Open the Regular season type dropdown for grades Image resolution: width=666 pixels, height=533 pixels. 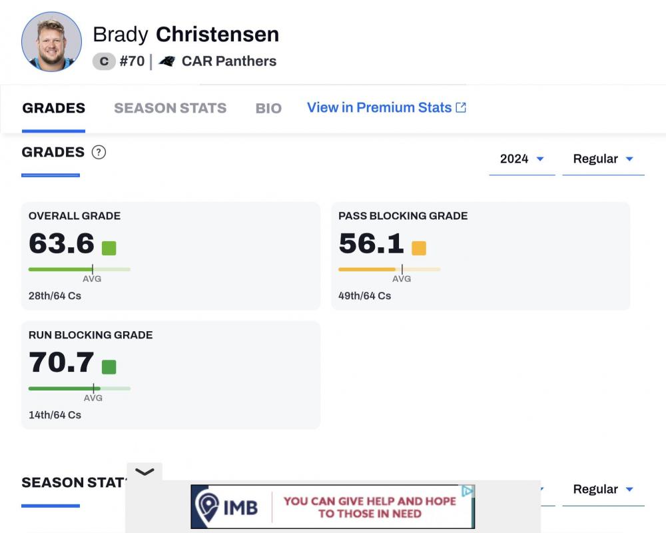(x=603, y=159)
